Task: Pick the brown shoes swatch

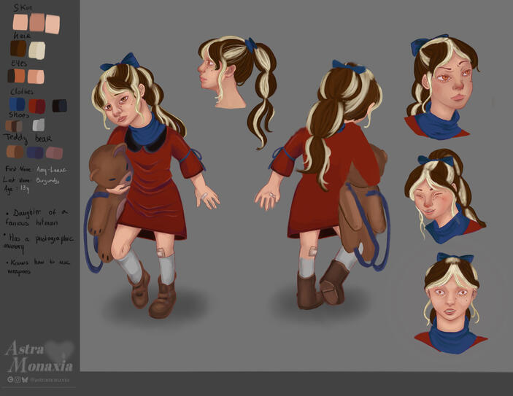Action: 14,126
